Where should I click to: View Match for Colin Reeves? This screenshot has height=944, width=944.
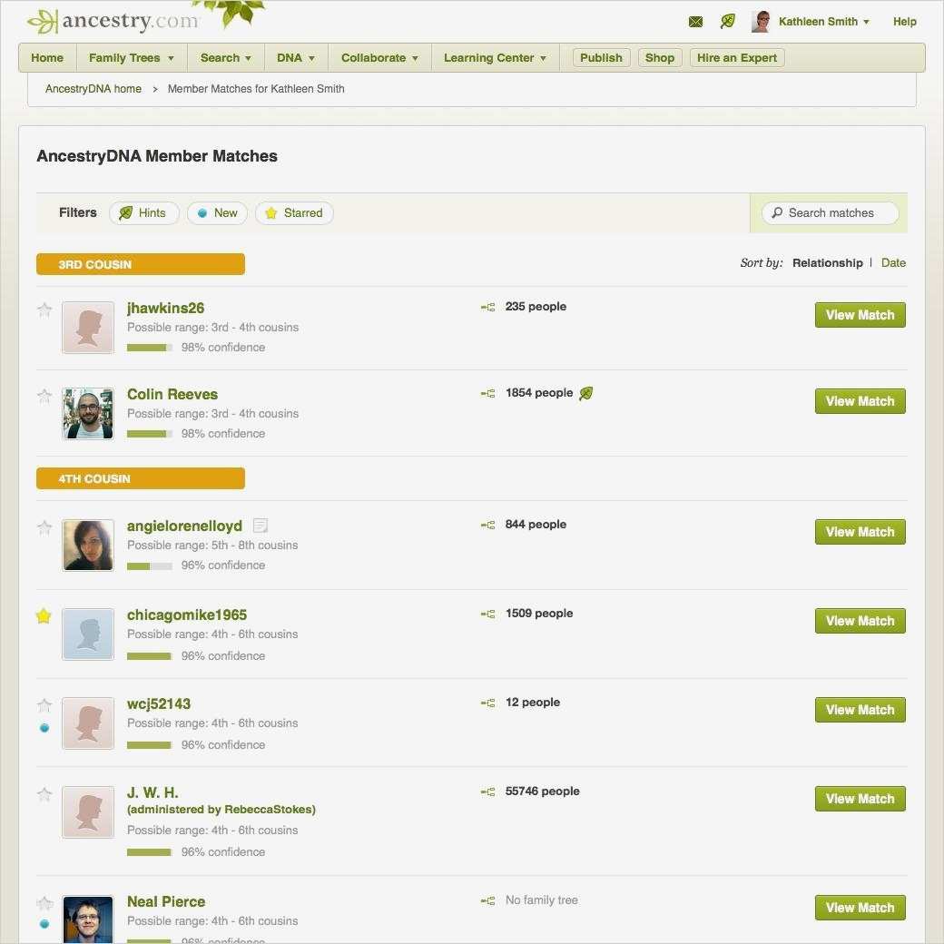coord(860,401)
